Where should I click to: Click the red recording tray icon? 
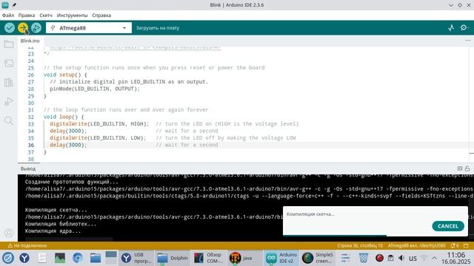[x=379, y=258]
